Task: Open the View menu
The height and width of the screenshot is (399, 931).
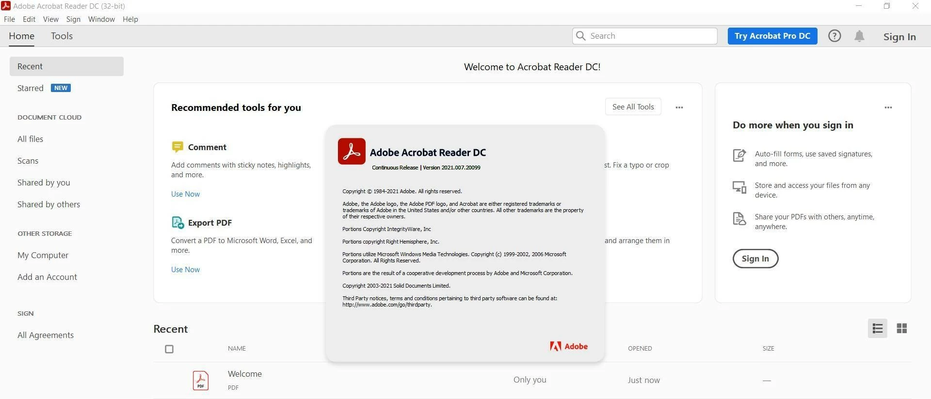Action: coord(51,19)
